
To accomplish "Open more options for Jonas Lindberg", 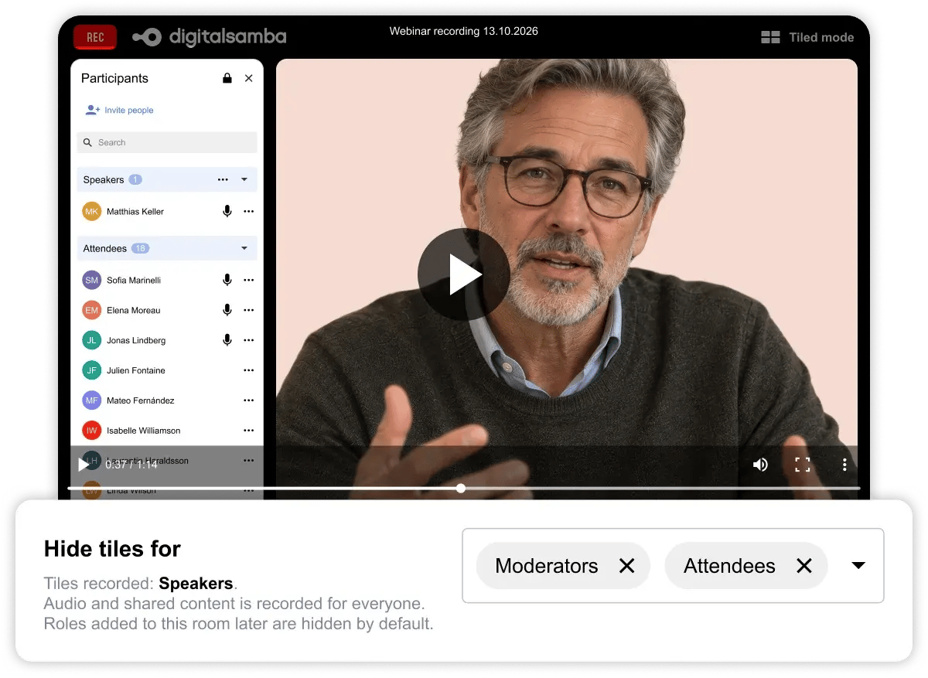I will pyautogui.click(x=248, y=340).
